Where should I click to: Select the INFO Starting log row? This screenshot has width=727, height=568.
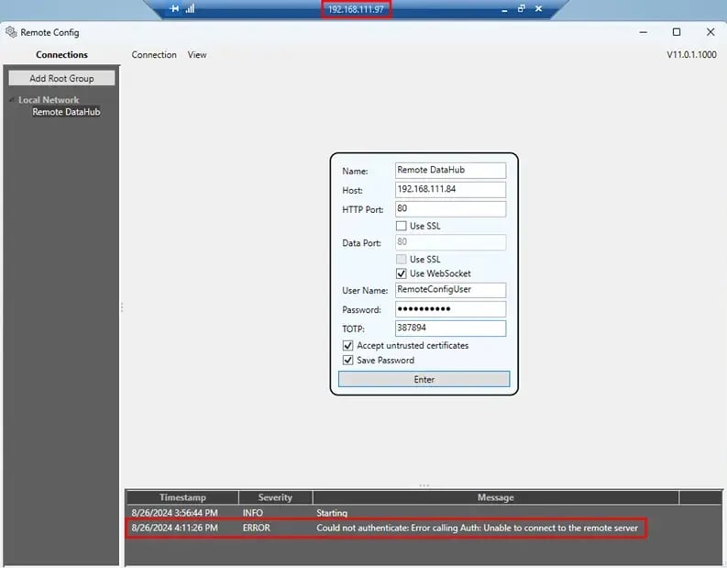tap(424, 513)
